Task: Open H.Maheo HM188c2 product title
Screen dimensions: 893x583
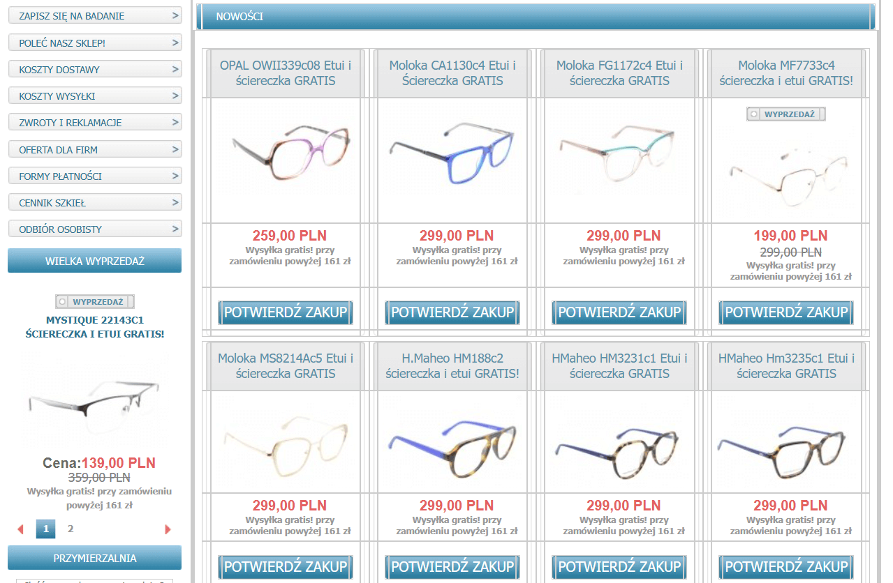Action: (x=452, y=366)
